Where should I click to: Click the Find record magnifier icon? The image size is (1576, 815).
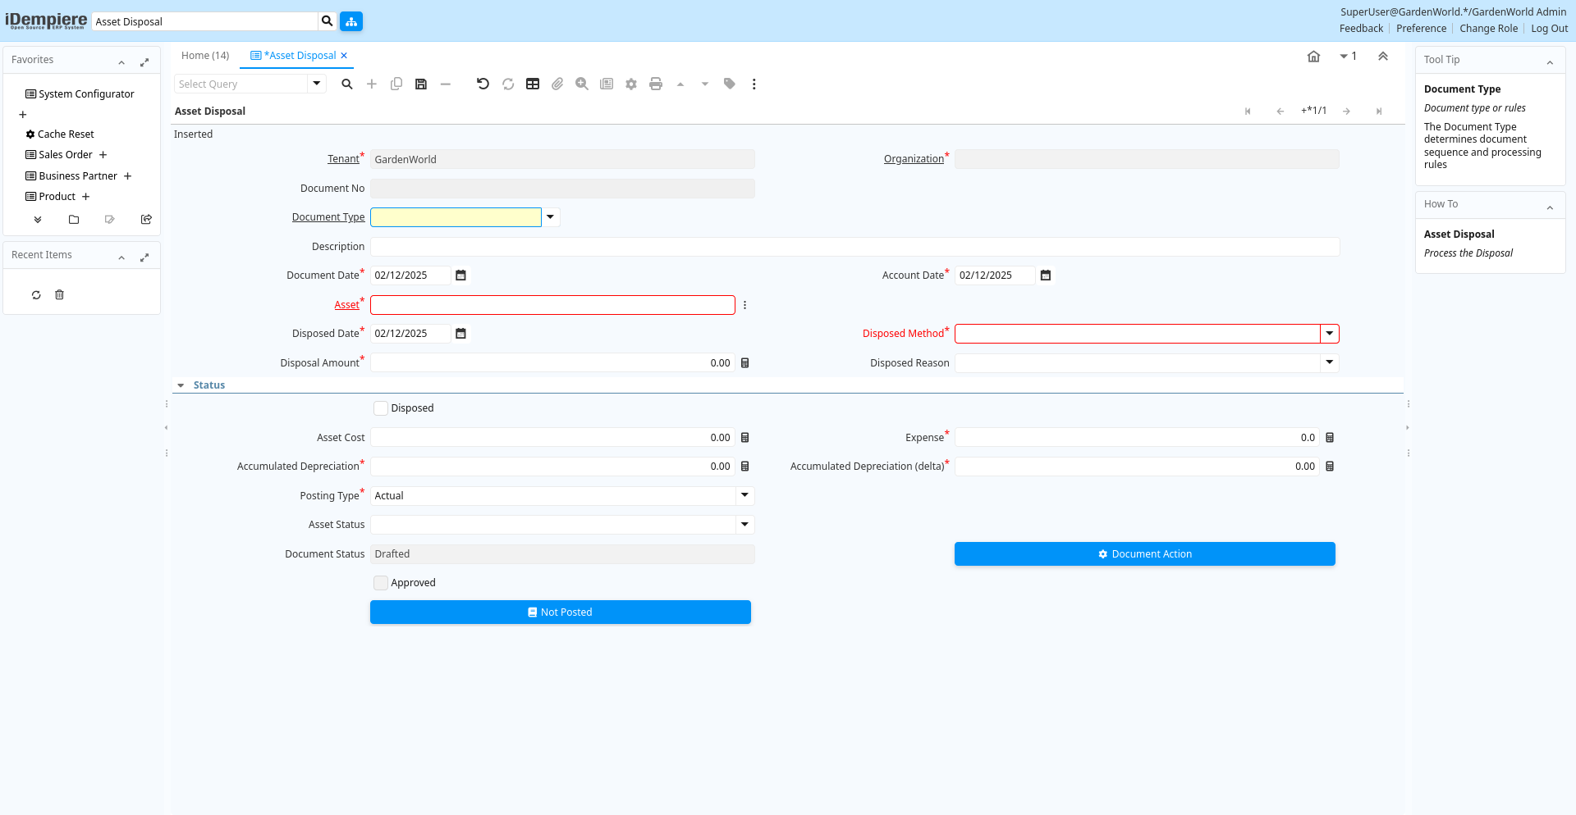(347, 84)
